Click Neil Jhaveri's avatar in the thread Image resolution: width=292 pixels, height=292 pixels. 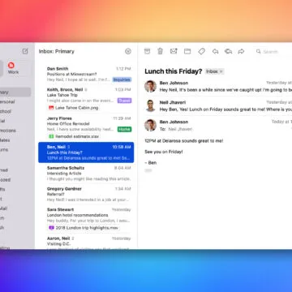(150, 105)
